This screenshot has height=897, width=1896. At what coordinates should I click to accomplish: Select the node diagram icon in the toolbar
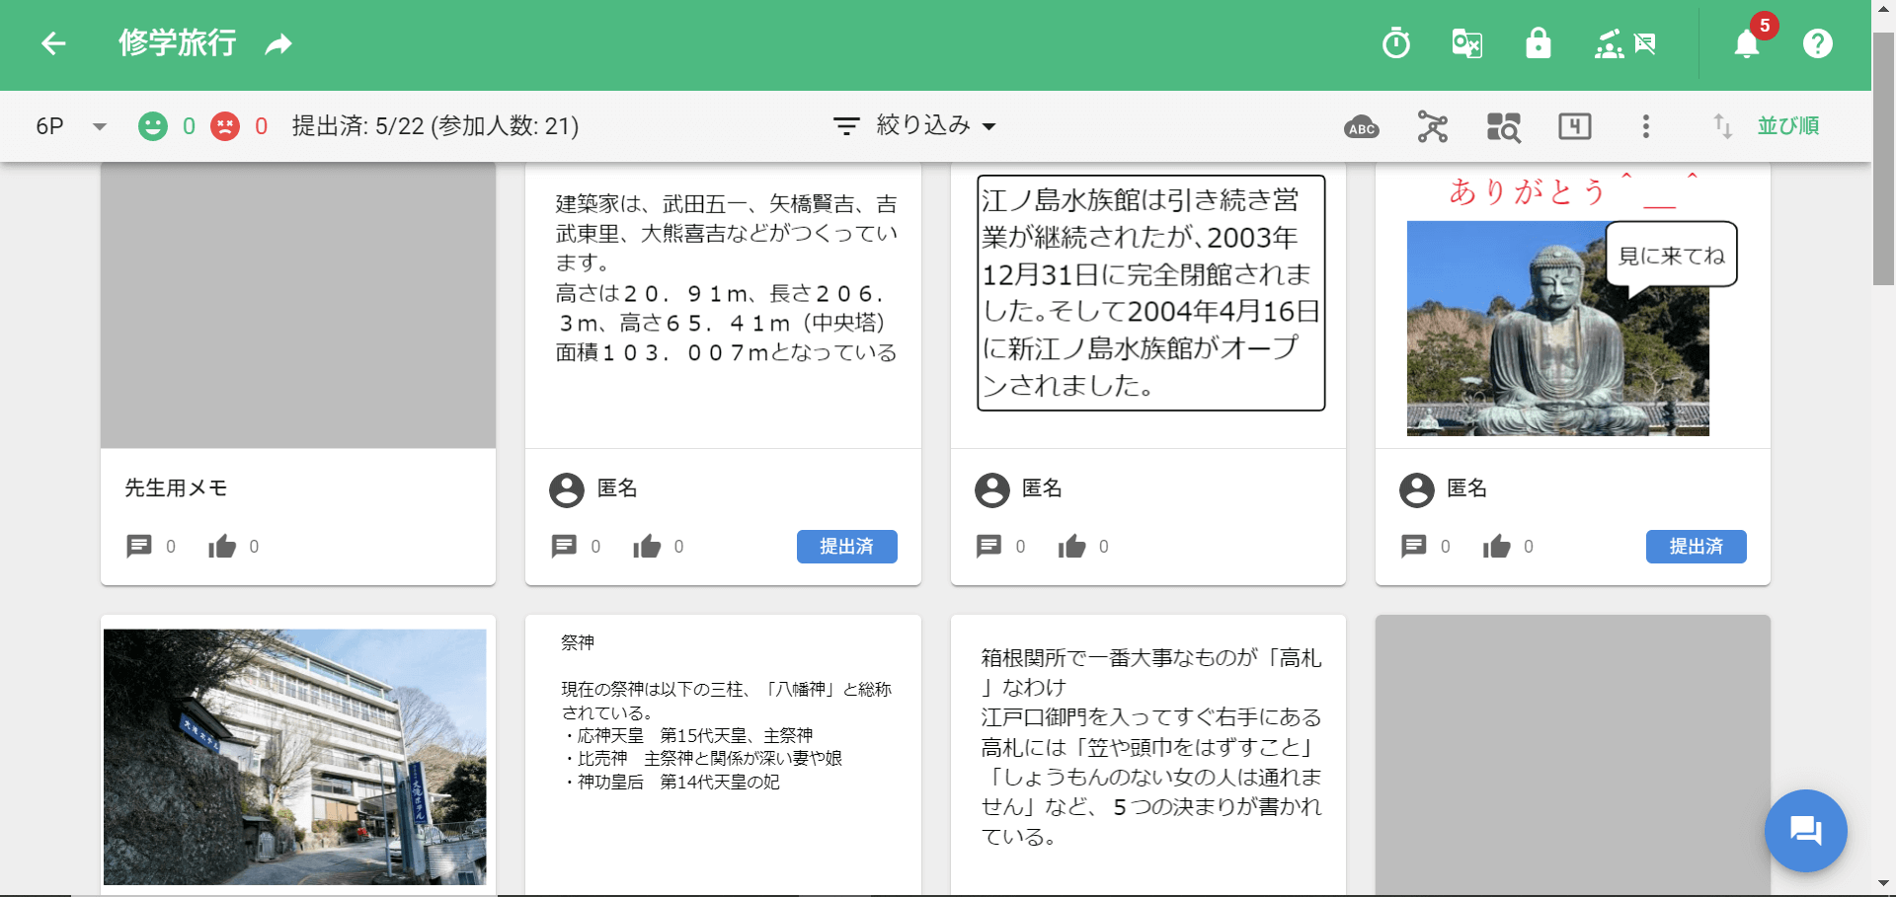(1432, 126)
